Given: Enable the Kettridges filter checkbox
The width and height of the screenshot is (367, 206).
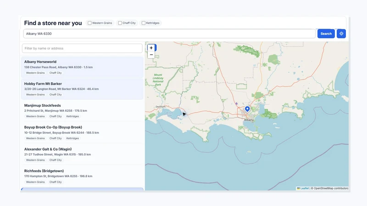Looking at the screenshot, I should pyautogui.click(x=144, y=23).
